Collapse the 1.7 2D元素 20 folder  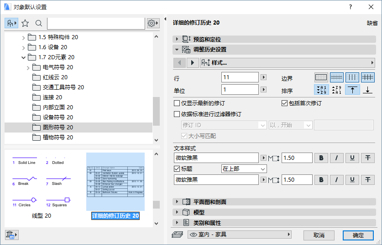[x=23, y=57]
